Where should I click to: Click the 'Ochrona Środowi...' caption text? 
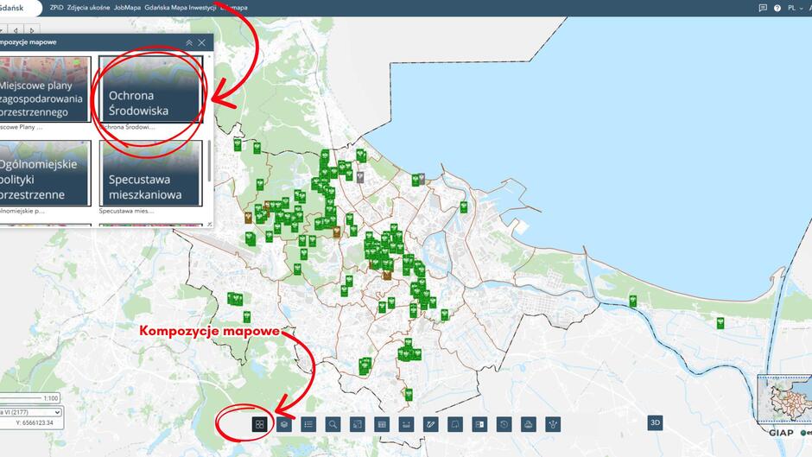coord(127,127)
